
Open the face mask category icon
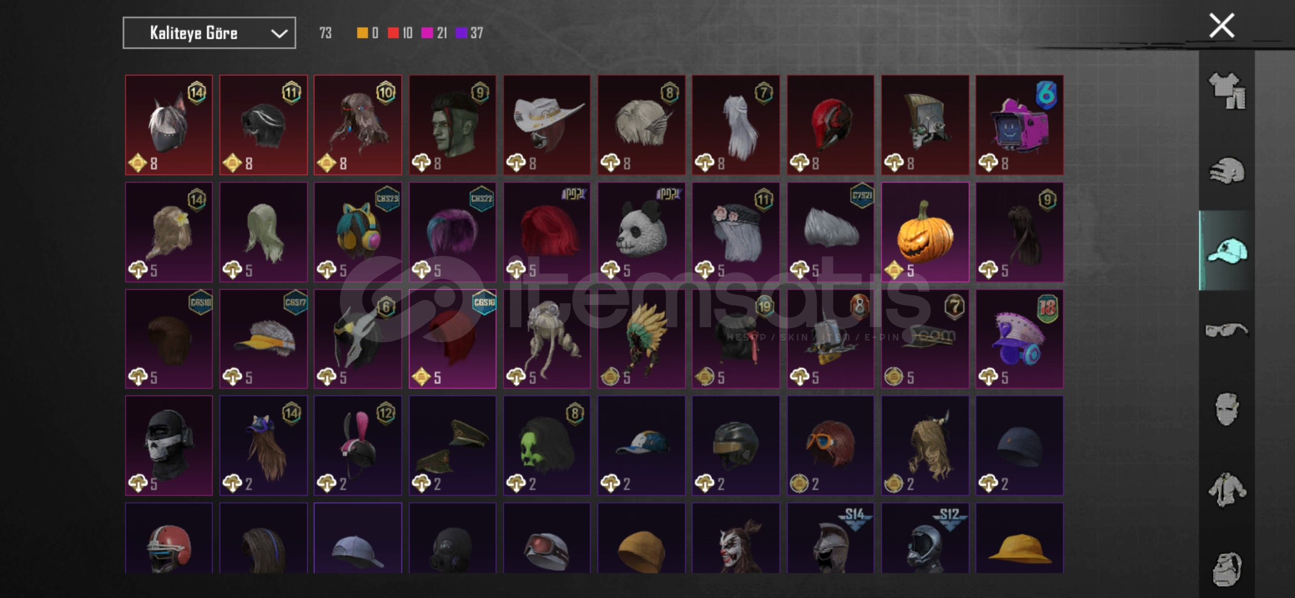[x=1227, y=409]
